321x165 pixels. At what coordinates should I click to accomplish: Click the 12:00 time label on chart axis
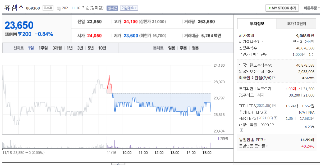pyautogui.click(x=159, y=153)
